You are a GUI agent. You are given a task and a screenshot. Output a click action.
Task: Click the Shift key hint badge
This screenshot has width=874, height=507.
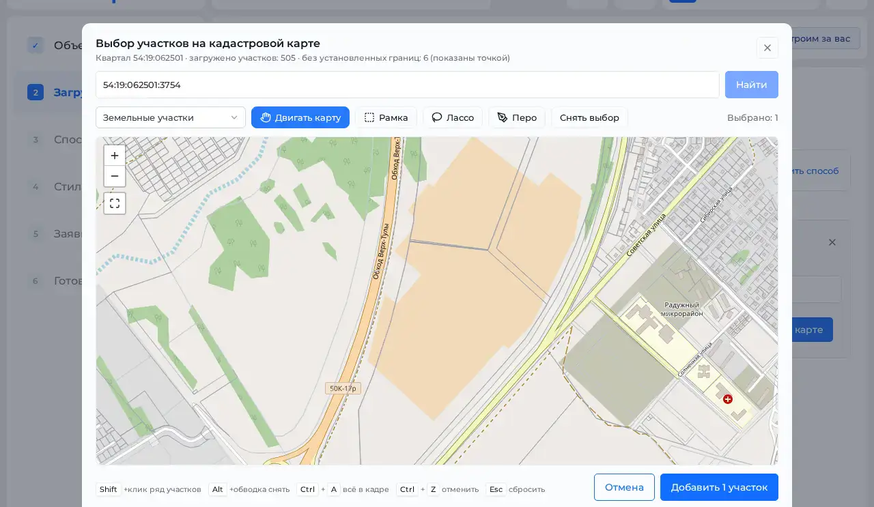(x=109, y=489)
